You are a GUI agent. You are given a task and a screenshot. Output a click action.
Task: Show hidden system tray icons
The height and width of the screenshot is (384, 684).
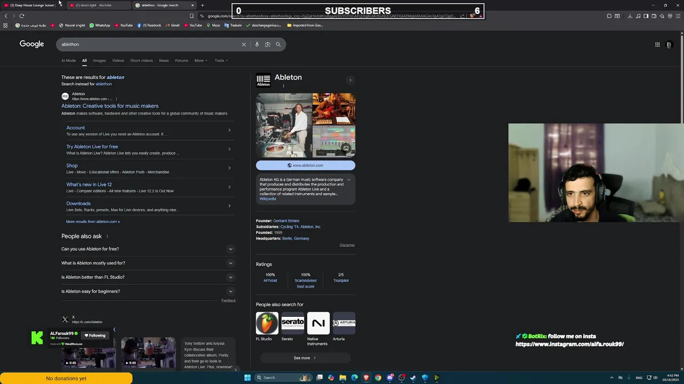tap(612, 378)
